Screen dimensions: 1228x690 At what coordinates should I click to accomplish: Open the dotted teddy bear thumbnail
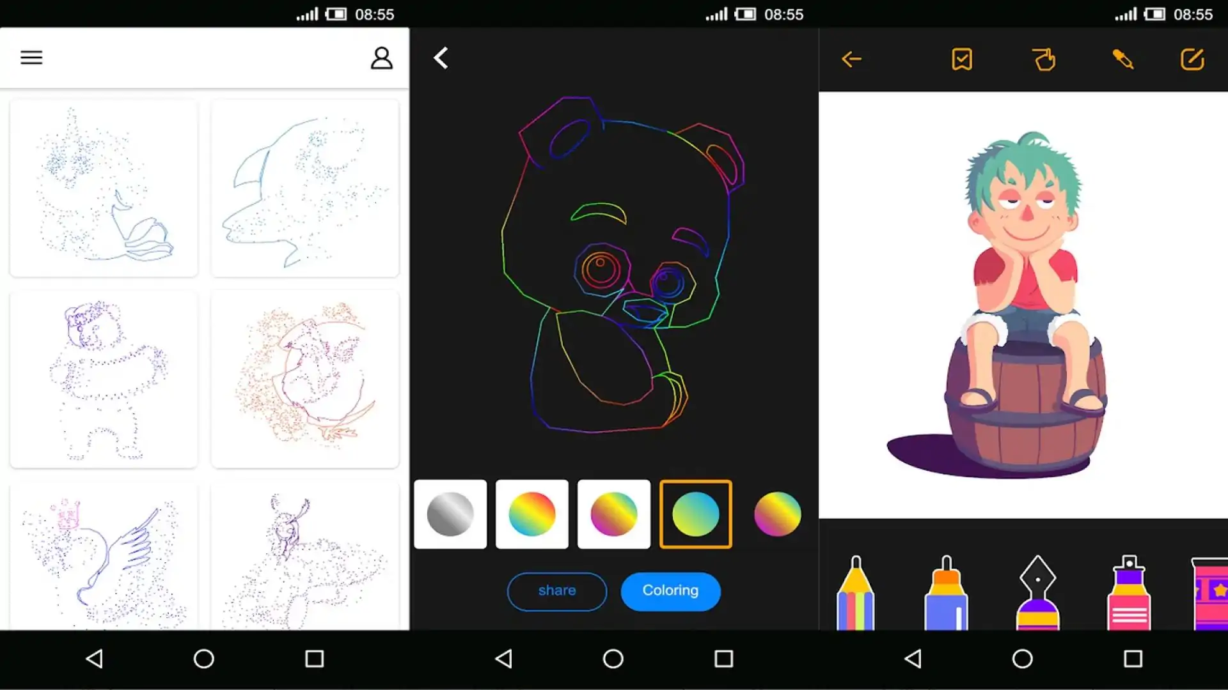[x=104, y=379]
